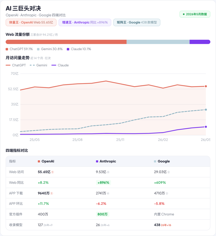Viewport: 216px width, 236px height.
Task: Click the Gemini line's gray-blue end point
Action: 206,110
